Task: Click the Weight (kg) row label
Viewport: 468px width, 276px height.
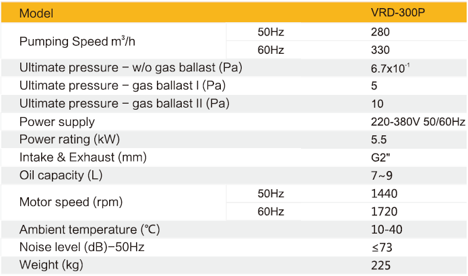Action: pyautogui.click(x=51, y=265)
